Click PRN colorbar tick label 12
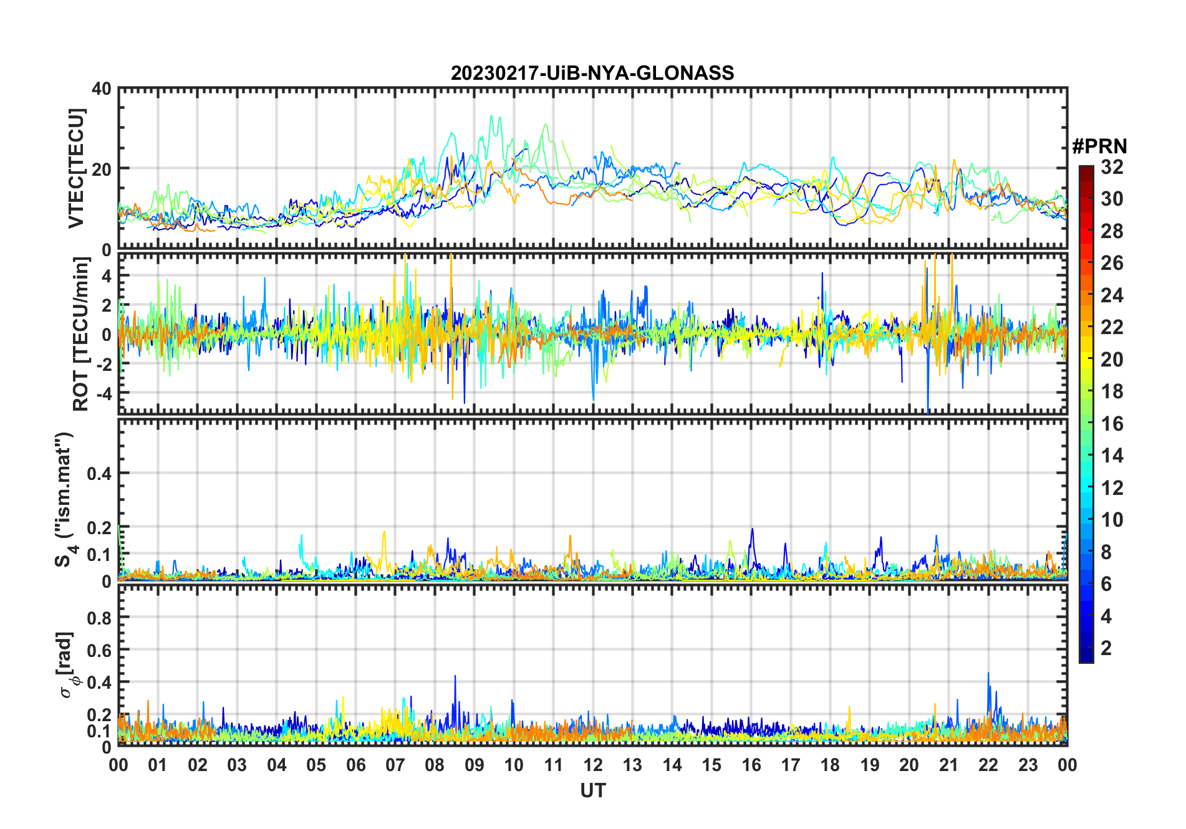 pyautogui.click(x=1112, y=488)
